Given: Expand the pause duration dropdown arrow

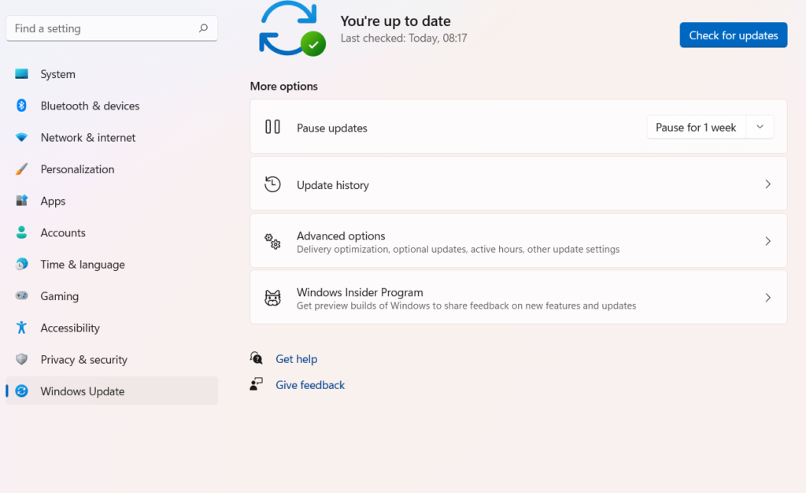Looking at the screenshot, I should tap(760, 127).
